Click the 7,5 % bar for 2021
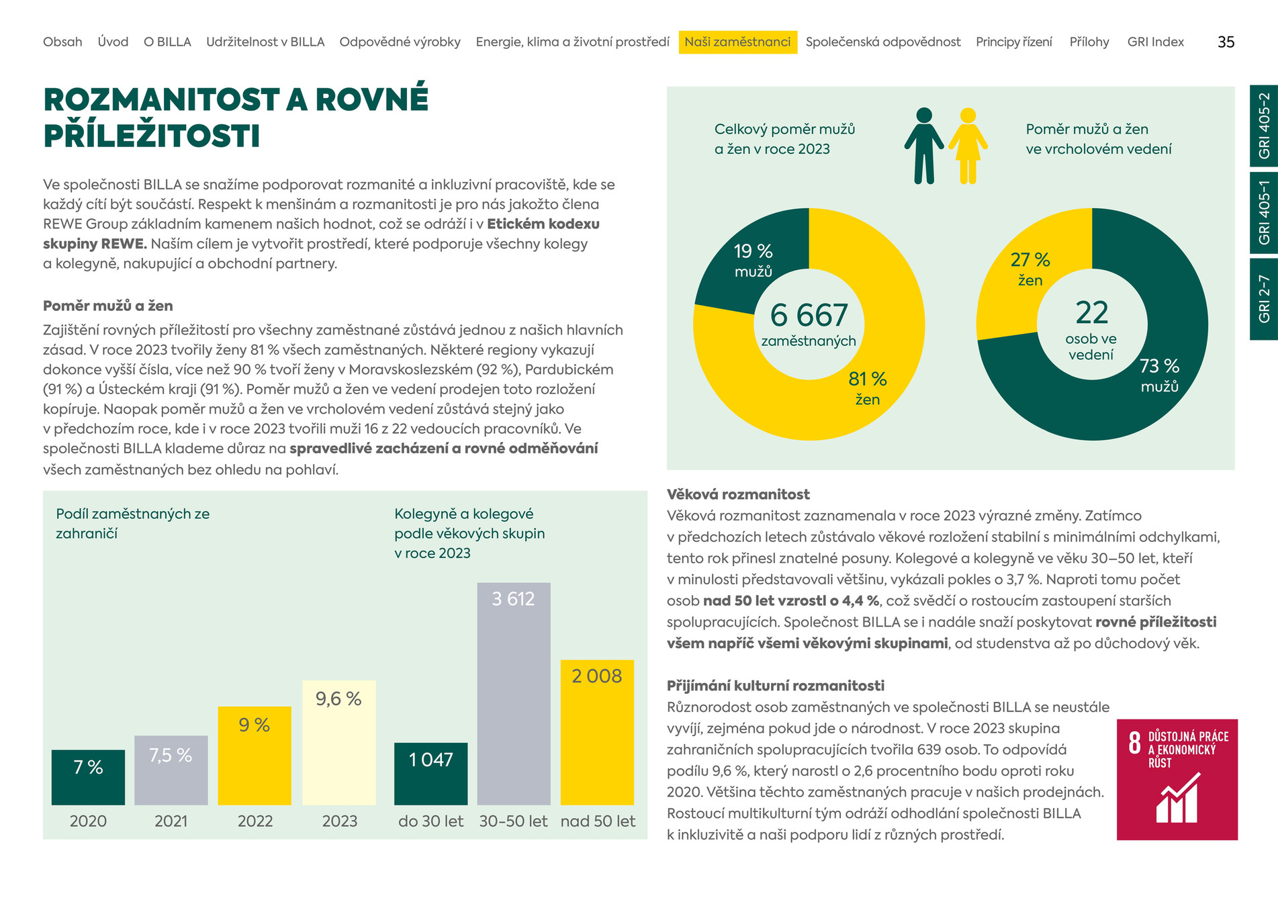 point(171,770)
